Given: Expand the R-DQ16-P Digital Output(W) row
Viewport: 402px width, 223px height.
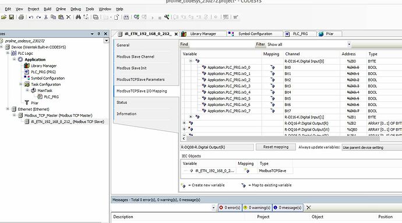Looking at the screenshot, I should pyautogui.click(x=184, y=129).
